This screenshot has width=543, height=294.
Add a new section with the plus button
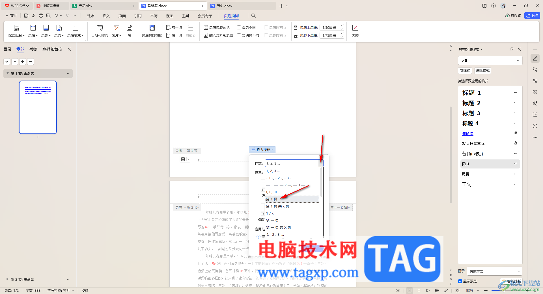coord(23,62)
